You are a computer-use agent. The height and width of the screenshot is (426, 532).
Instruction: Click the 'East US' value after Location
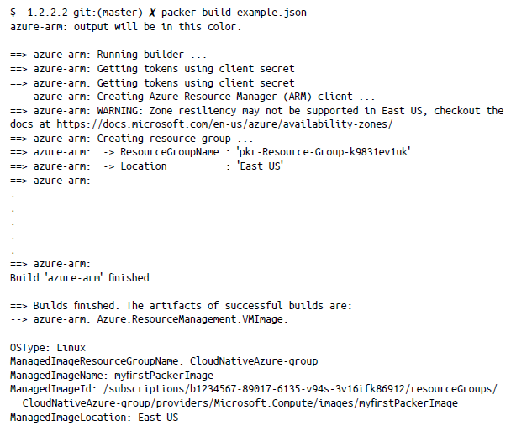coord(259,166)
